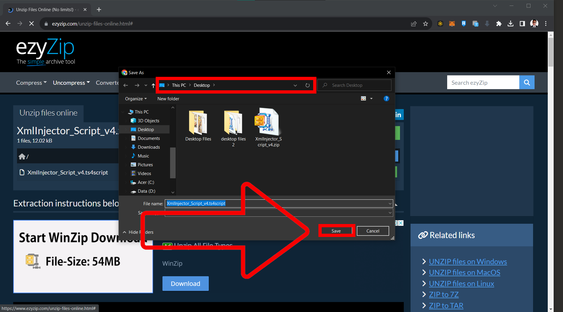The width and height of the screenshot is (563, 312).
Task: Open UNZIP files on Windows link
Action: click(x=468, y=261)
